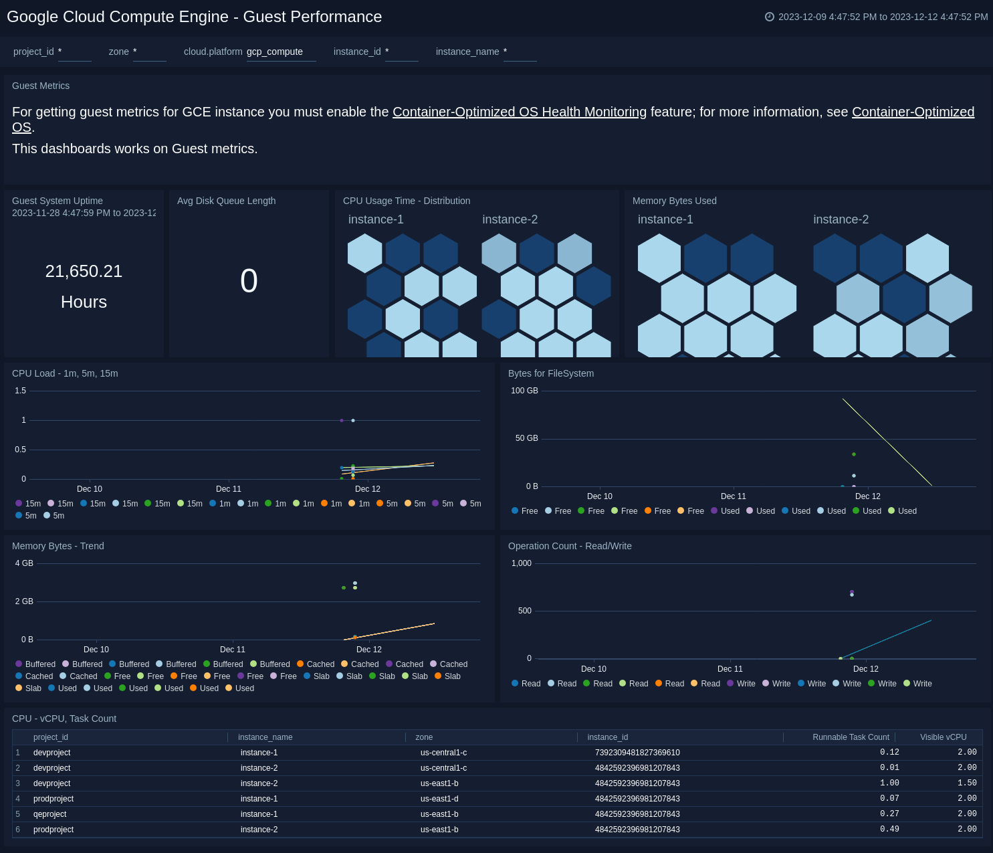This screenshot has height=853, width=993.
Task: Edit the project_id filter field
Action: (x=75, y=52)
